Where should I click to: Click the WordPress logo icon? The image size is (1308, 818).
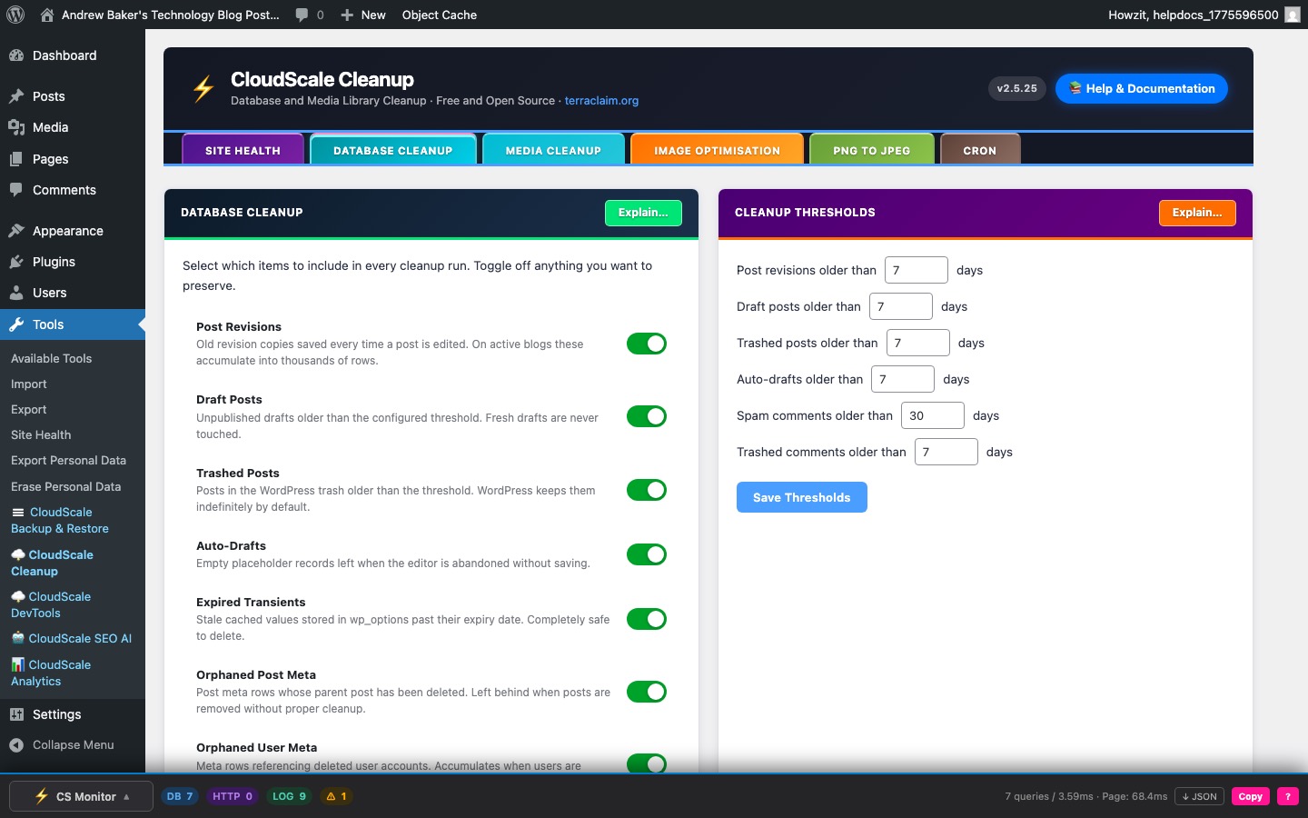15,15
